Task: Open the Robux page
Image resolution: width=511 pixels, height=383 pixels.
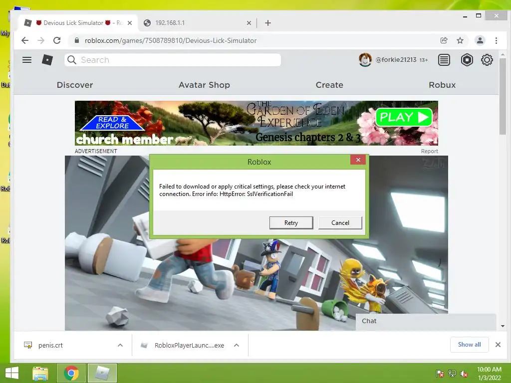Action: (442, 85)
